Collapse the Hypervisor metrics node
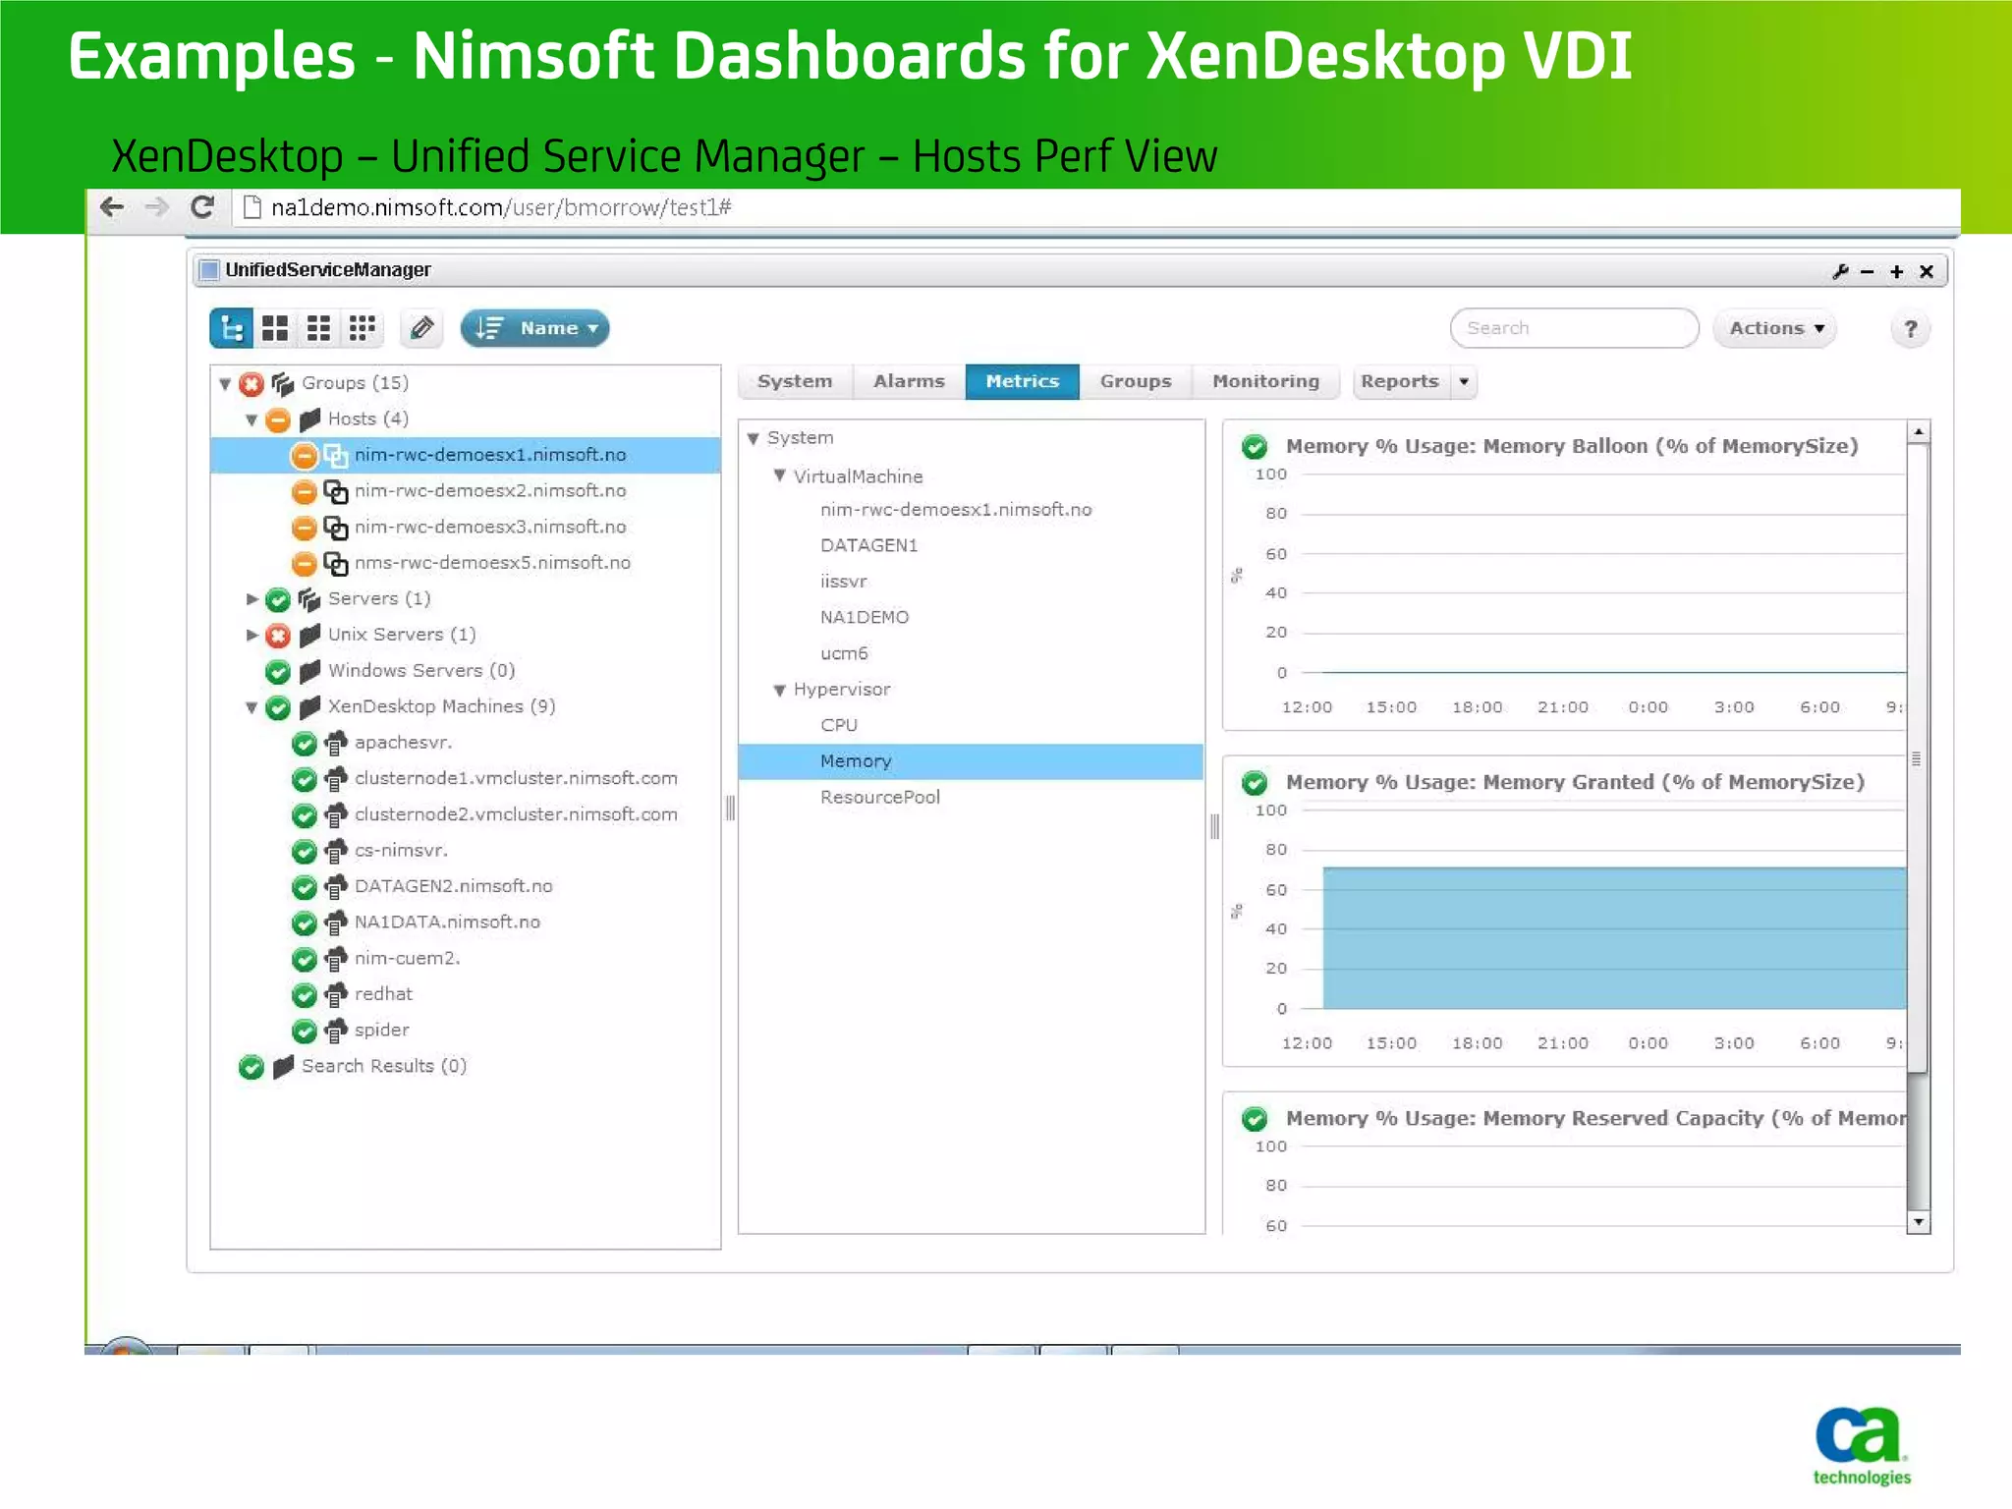This screenshot has width=2012, height=1509. [780, 690]
